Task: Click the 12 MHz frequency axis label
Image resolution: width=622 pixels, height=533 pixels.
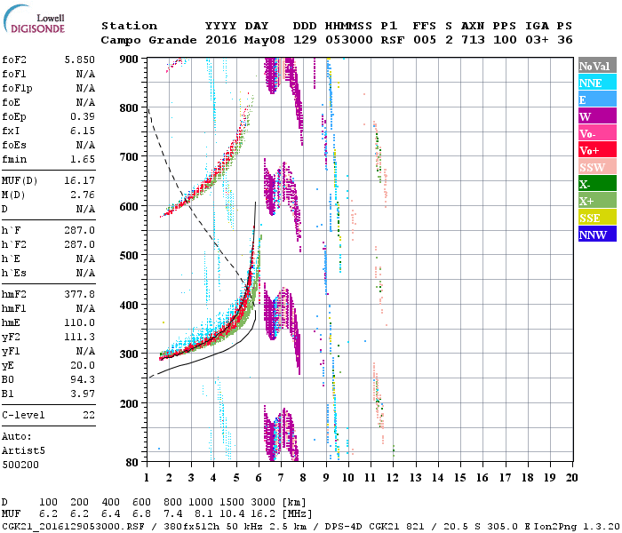Action: pos(393,478)
